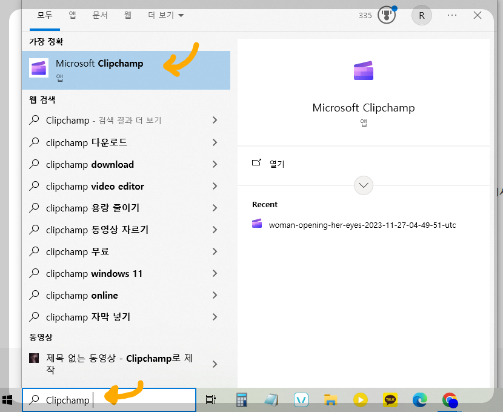This screenshot has height=412, width=503.
Task: Expand arrow for clipchamp windows 11
Action: click(x=215, y=273)
